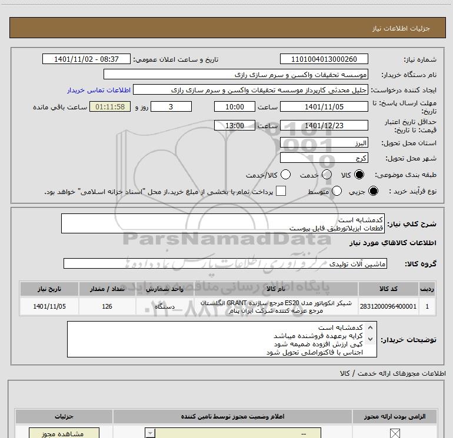
Task: Click the countdown timer 01:11:58
Action: [110, 106]
